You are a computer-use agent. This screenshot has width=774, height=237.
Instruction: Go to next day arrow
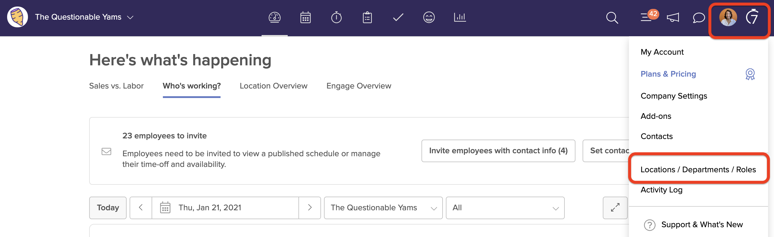tap(310, 208)
